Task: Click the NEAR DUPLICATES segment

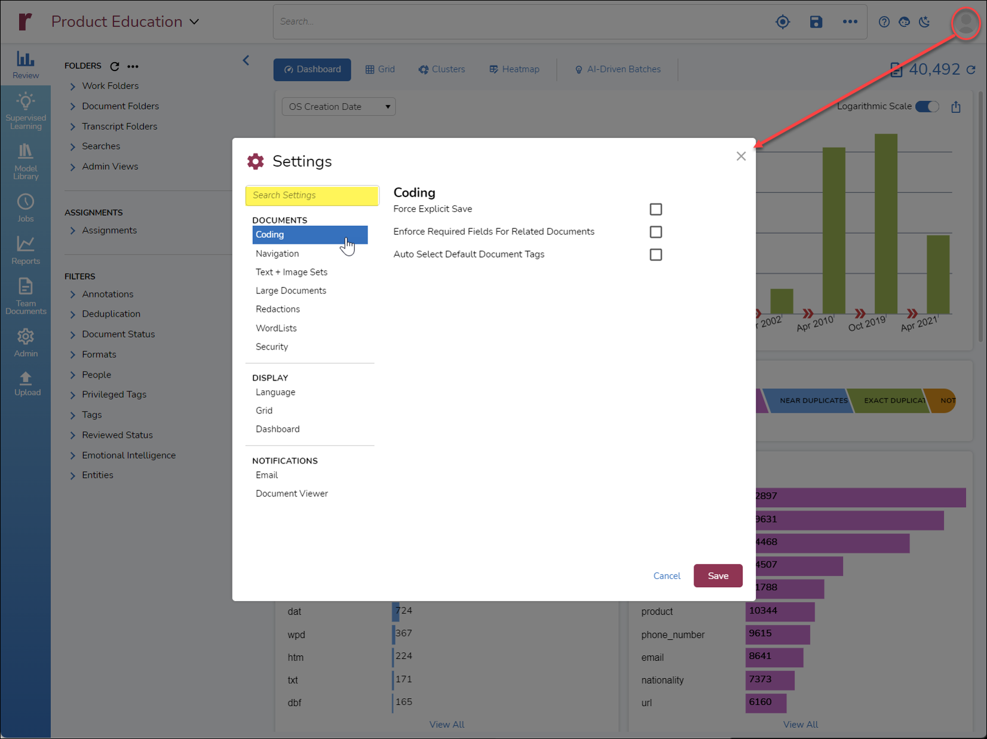Action: [x=809, y=401]
